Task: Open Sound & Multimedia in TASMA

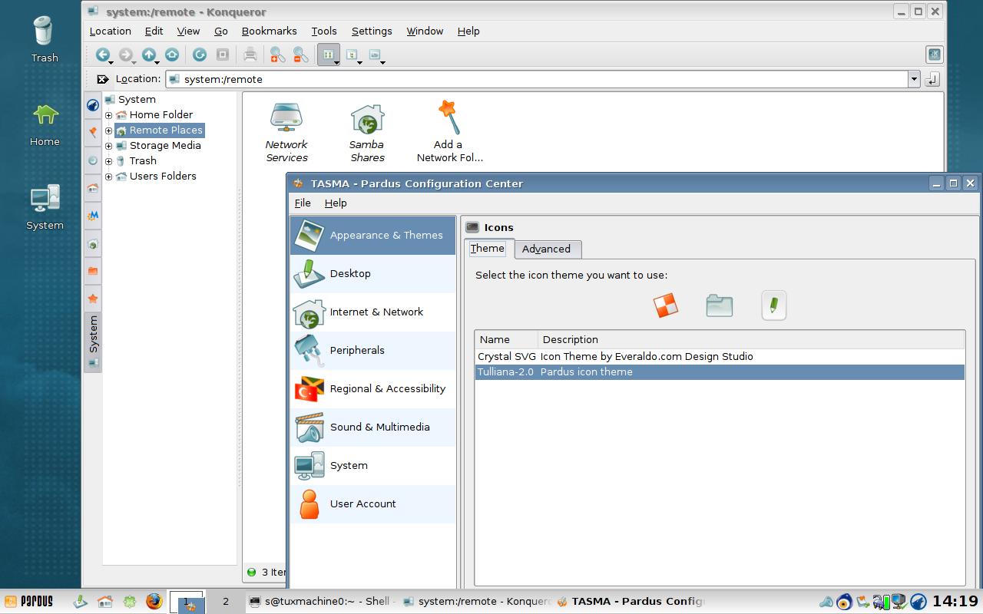Action: coord(373,427)
